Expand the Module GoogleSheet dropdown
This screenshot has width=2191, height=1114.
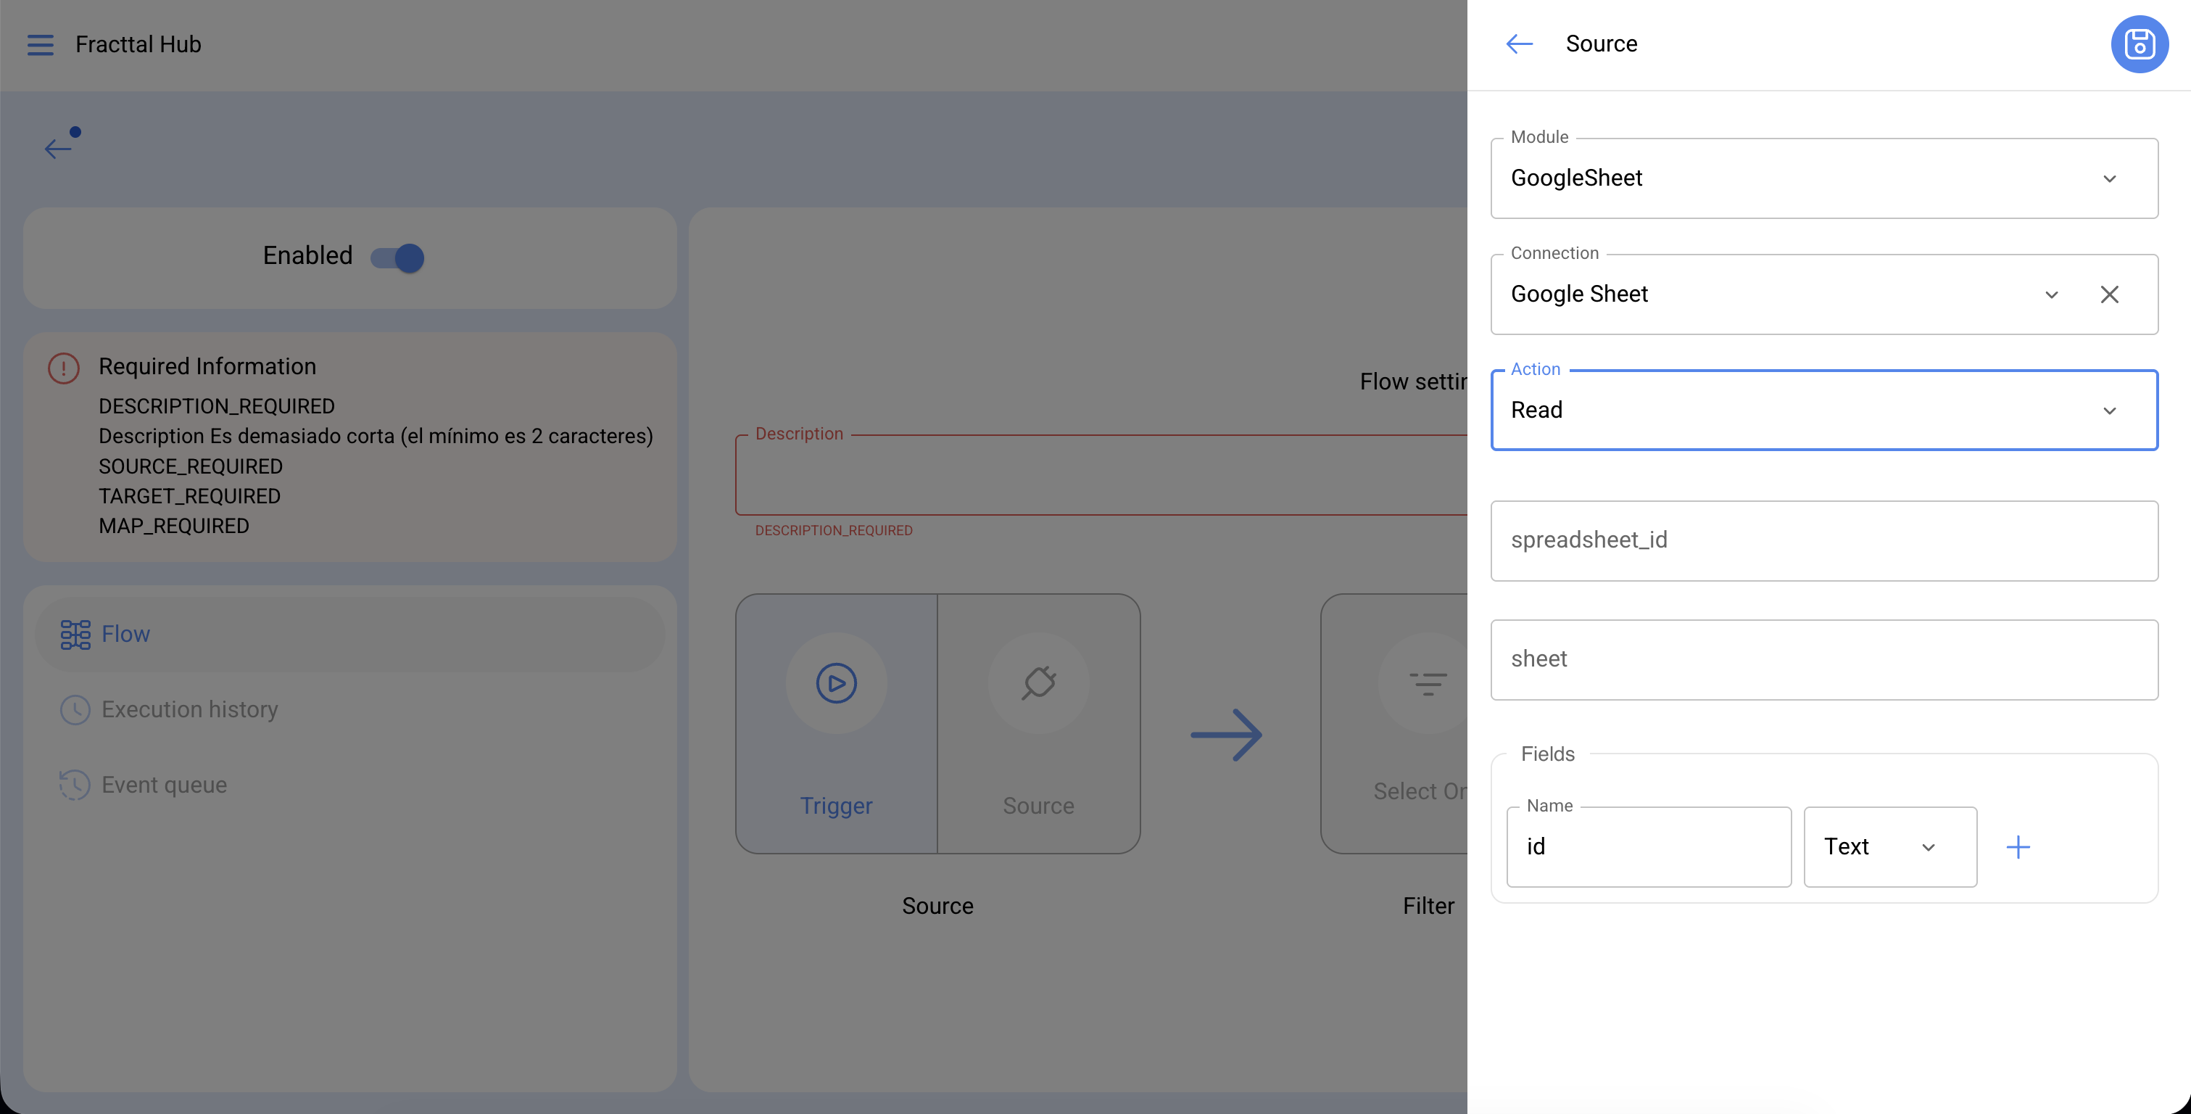tap(2108, 178)
